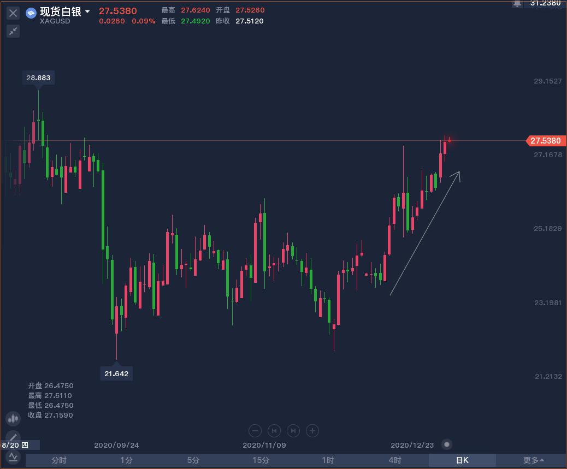Switch to the 5分 timeframe tab
Screen dimensions: 567x469
pos(193,460)
